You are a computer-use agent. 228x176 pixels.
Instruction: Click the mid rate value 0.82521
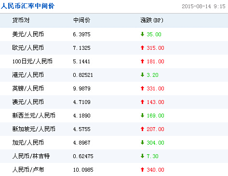click(x=83, y=75)
